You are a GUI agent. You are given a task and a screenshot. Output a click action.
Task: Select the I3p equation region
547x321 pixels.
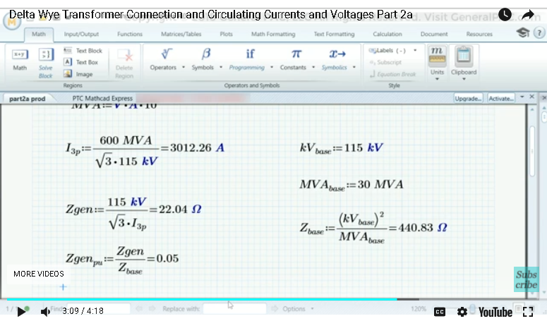click(145, 151)
